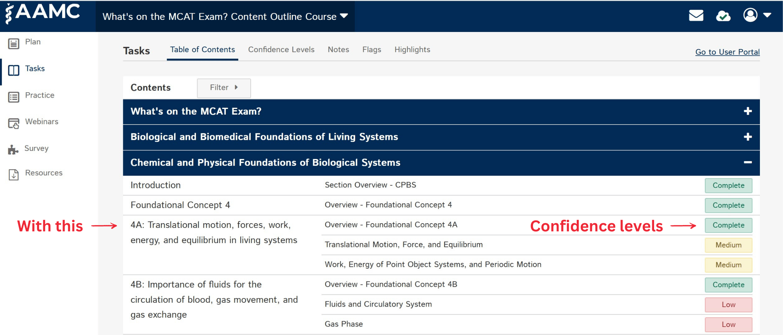The image size is (783, 335).
Task: Open the Notes tab
Action: pos(338,50)
